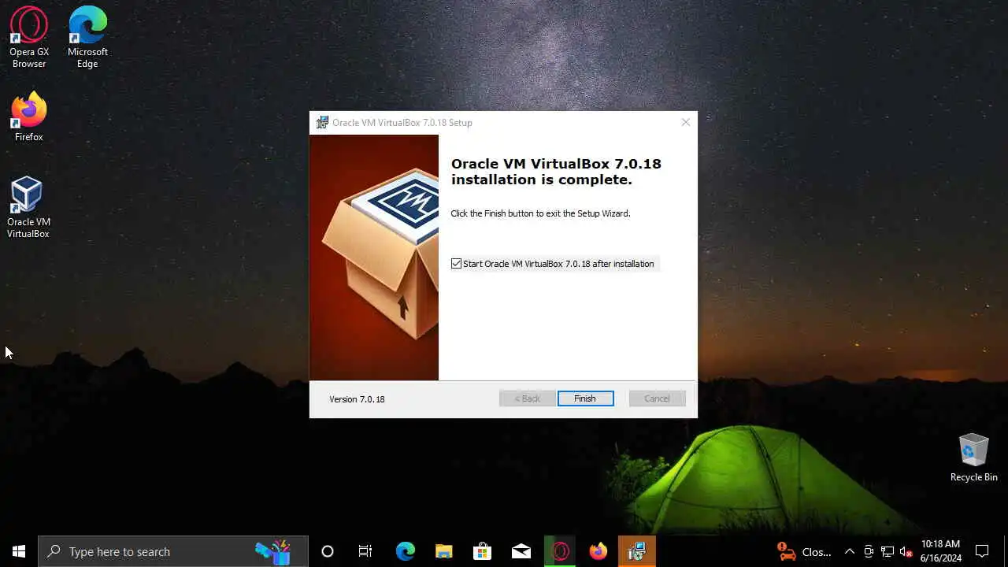Uncheck Start Oracle VM VirtualBox after installation
This screenshot has width=1008, height=567.
point(457,264)
